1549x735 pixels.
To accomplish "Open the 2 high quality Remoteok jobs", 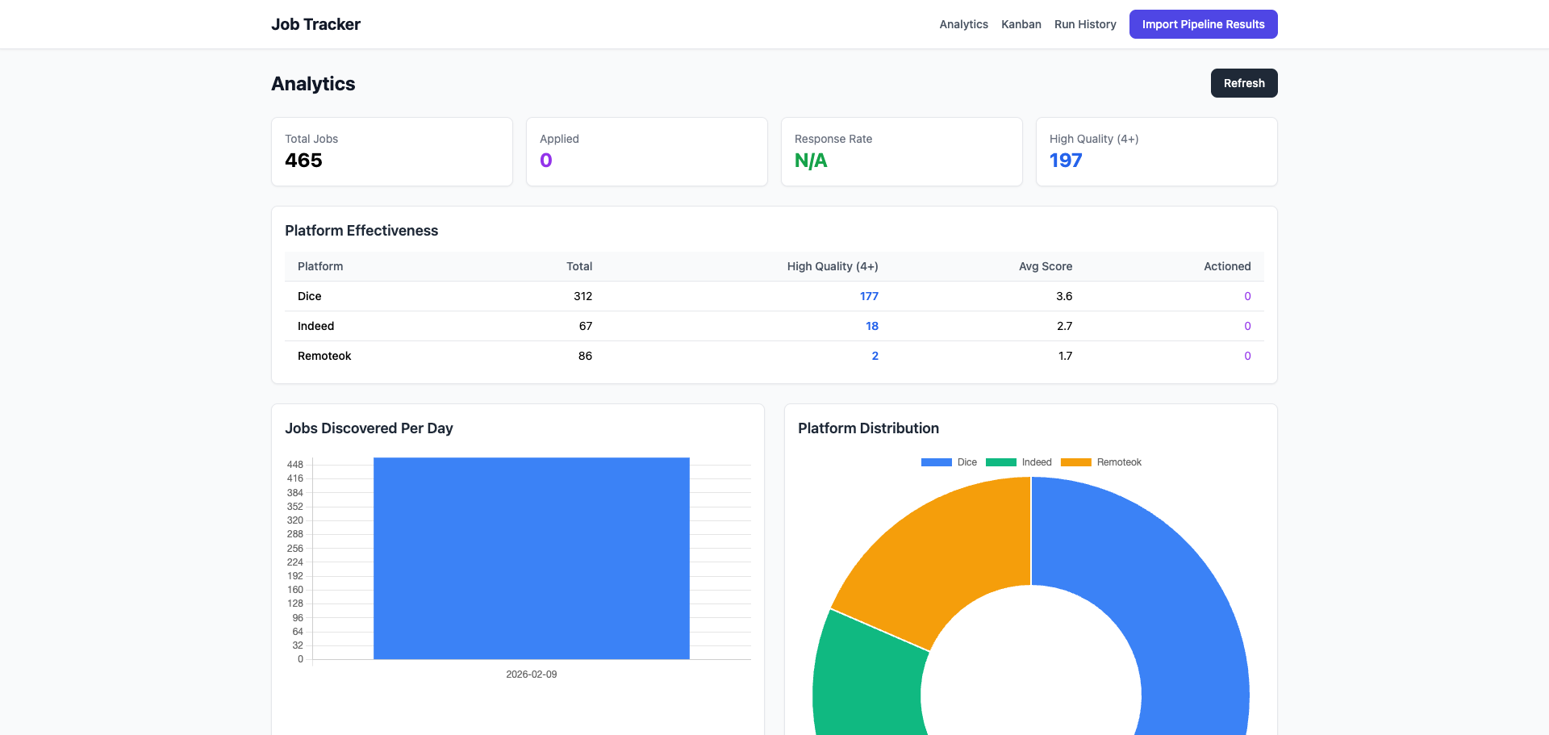I will (x=875, y=356).
